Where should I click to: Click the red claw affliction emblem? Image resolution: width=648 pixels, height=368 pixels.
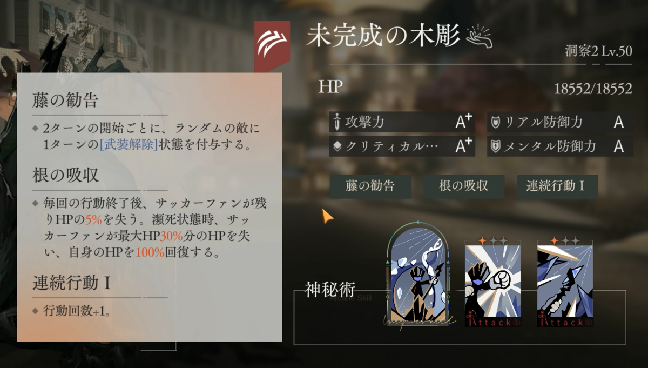pyautogui.click(x=272, y=45)
